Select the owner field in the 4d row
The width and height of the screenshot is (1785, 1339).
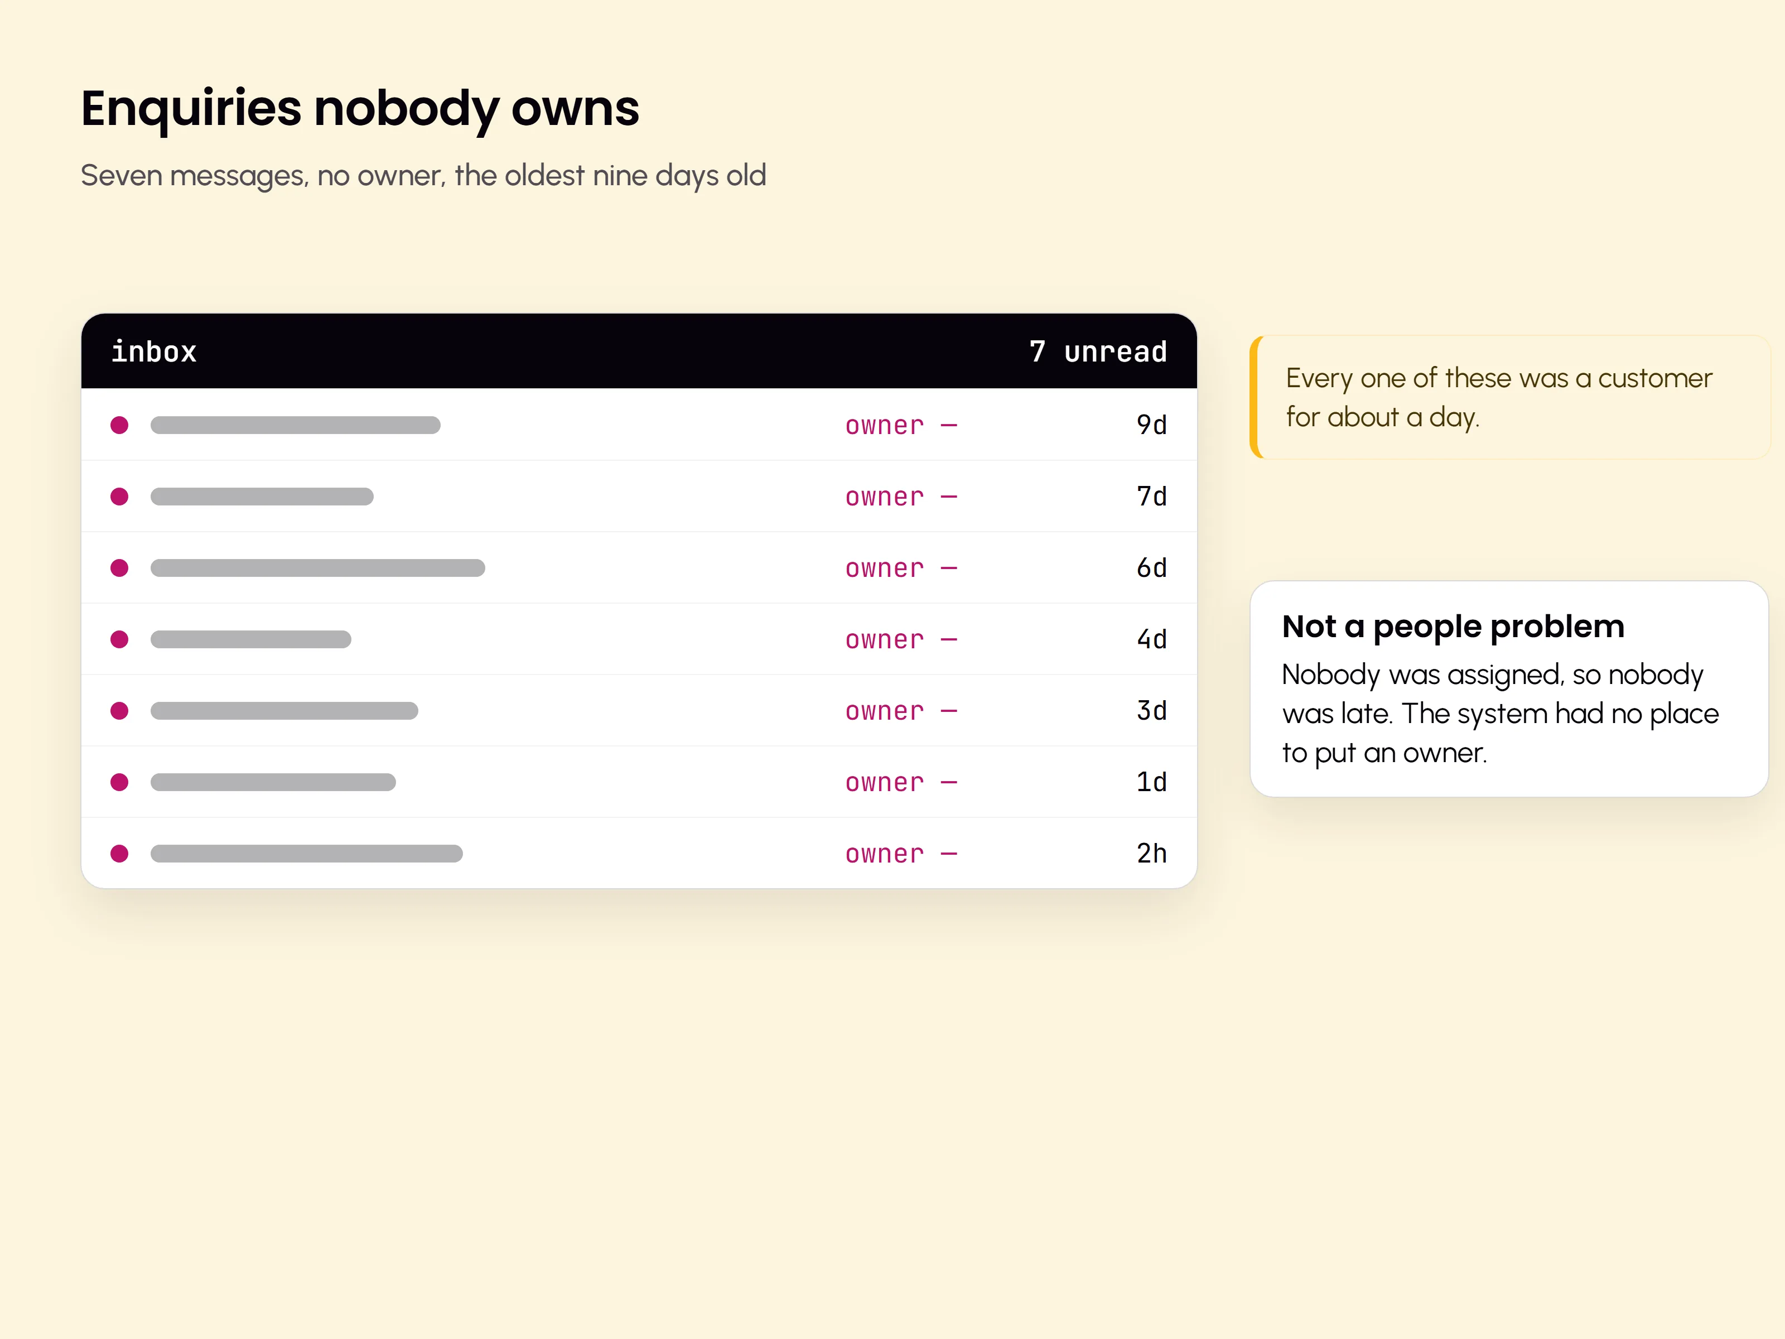[901, 639]
